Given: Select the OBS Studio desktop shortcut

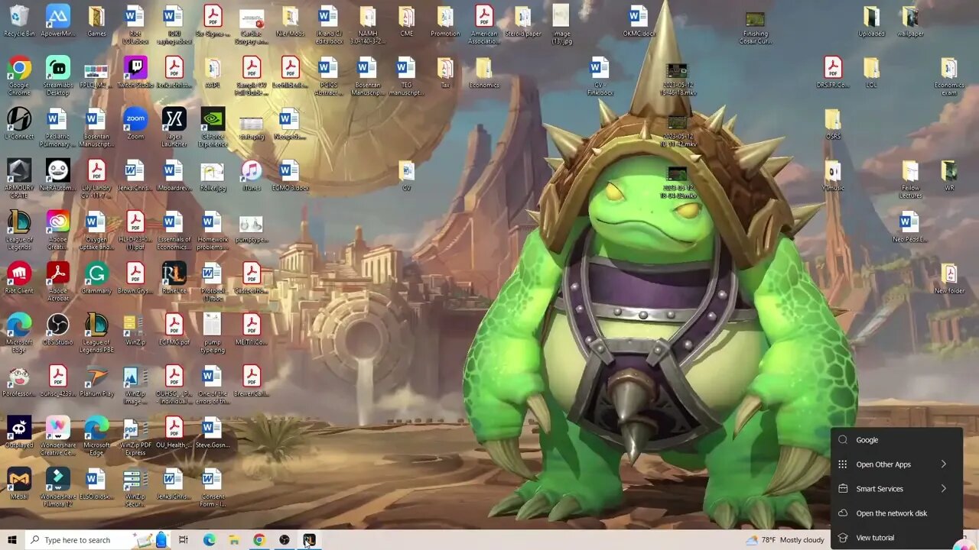Looking at the screenshot, I should [x=58, y=328].
